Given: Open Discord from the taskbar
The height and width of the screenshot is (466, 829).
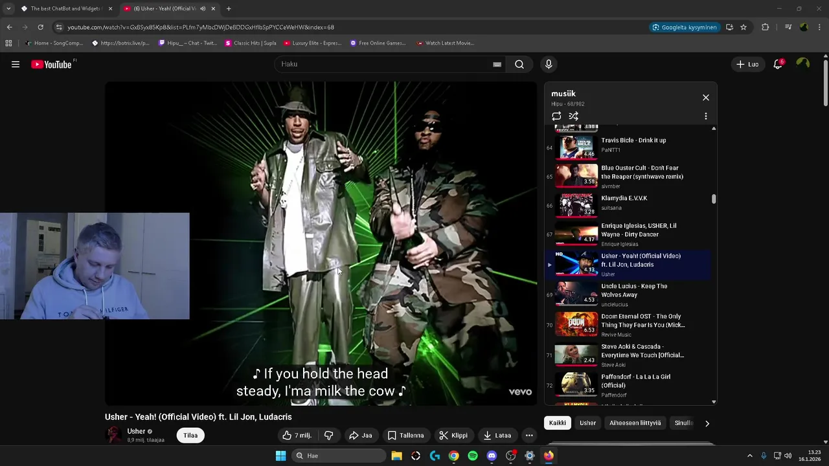Looking at the screenshot, I should click(492, 456).
